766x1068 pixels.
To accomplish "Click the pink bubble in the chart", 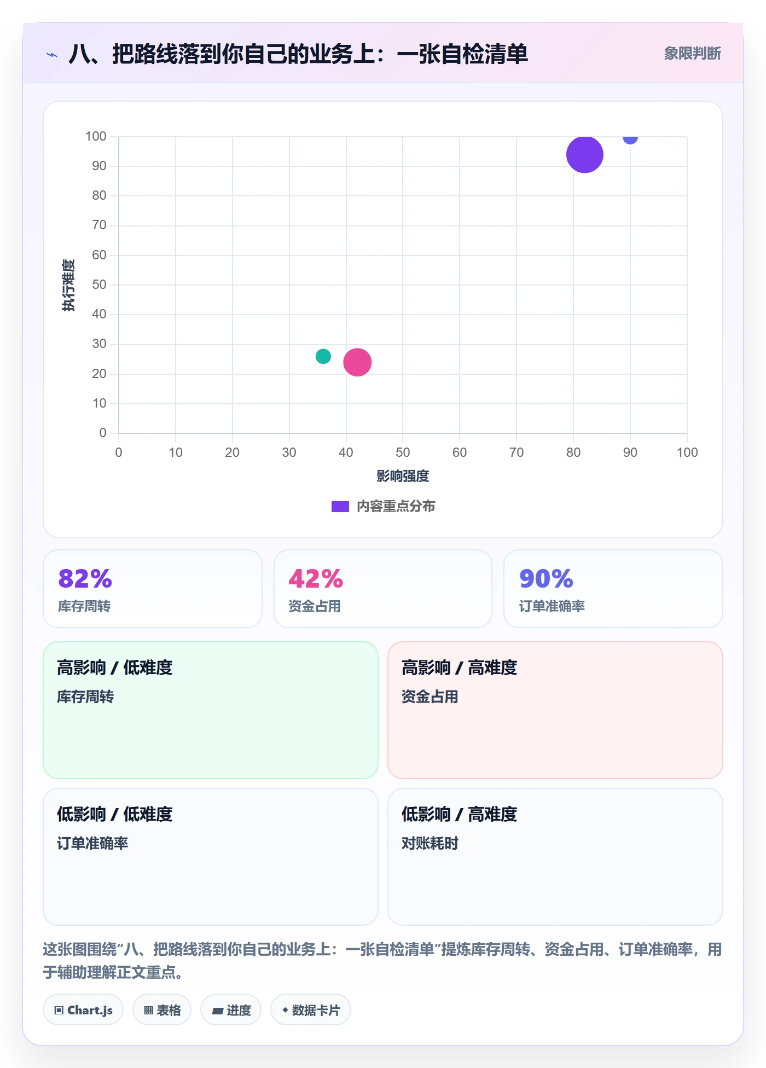I will [x=357, y=362].
